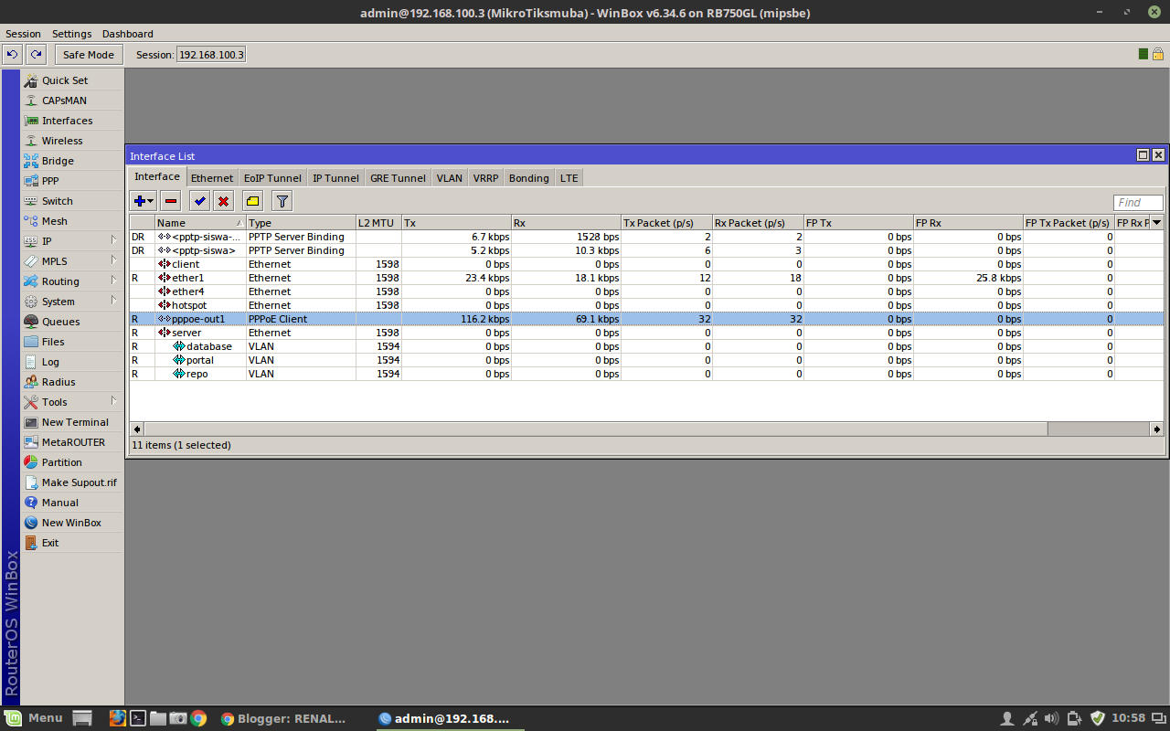Open the Mesh menu item
Screen dimensions: 1170x731
(72, 221)
